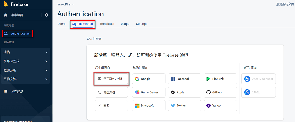Click the Apple logo icon
Viewport: 295px width, 122px height.
point(173,92)
